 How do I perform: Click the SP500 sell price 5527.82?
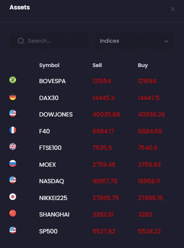click(104, 231)
